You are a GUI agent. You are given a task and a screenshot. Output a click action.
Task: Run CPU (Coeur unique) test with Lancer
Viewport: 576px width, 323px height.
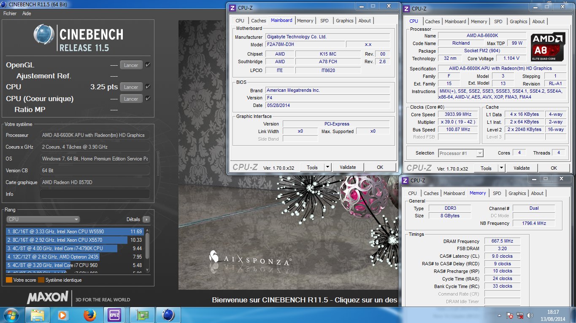[x=131, y=99]
